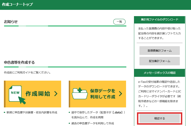Click the メッセージボックスの確認 panel header

(x=159, y=73)
